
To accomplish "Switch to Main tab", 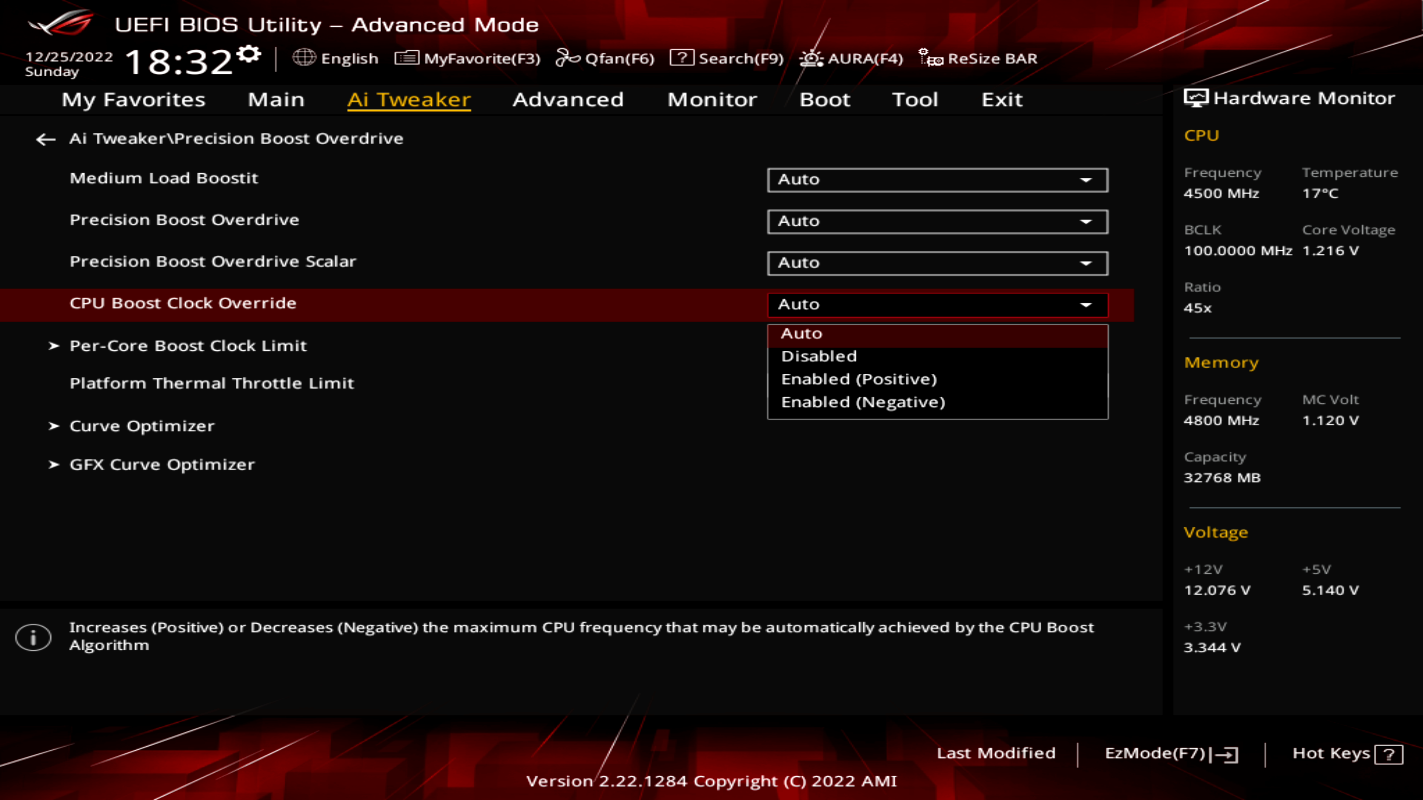I will 276,99.
